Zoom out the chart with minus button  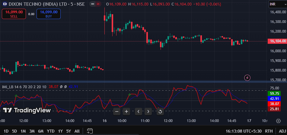click(x=117, y=111)
